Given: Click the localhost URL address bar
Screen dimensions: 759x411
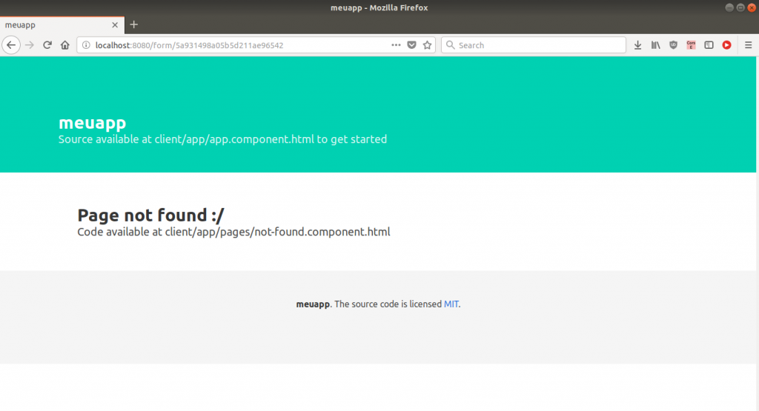Looking at the screenshot, I should pos(237,45).
